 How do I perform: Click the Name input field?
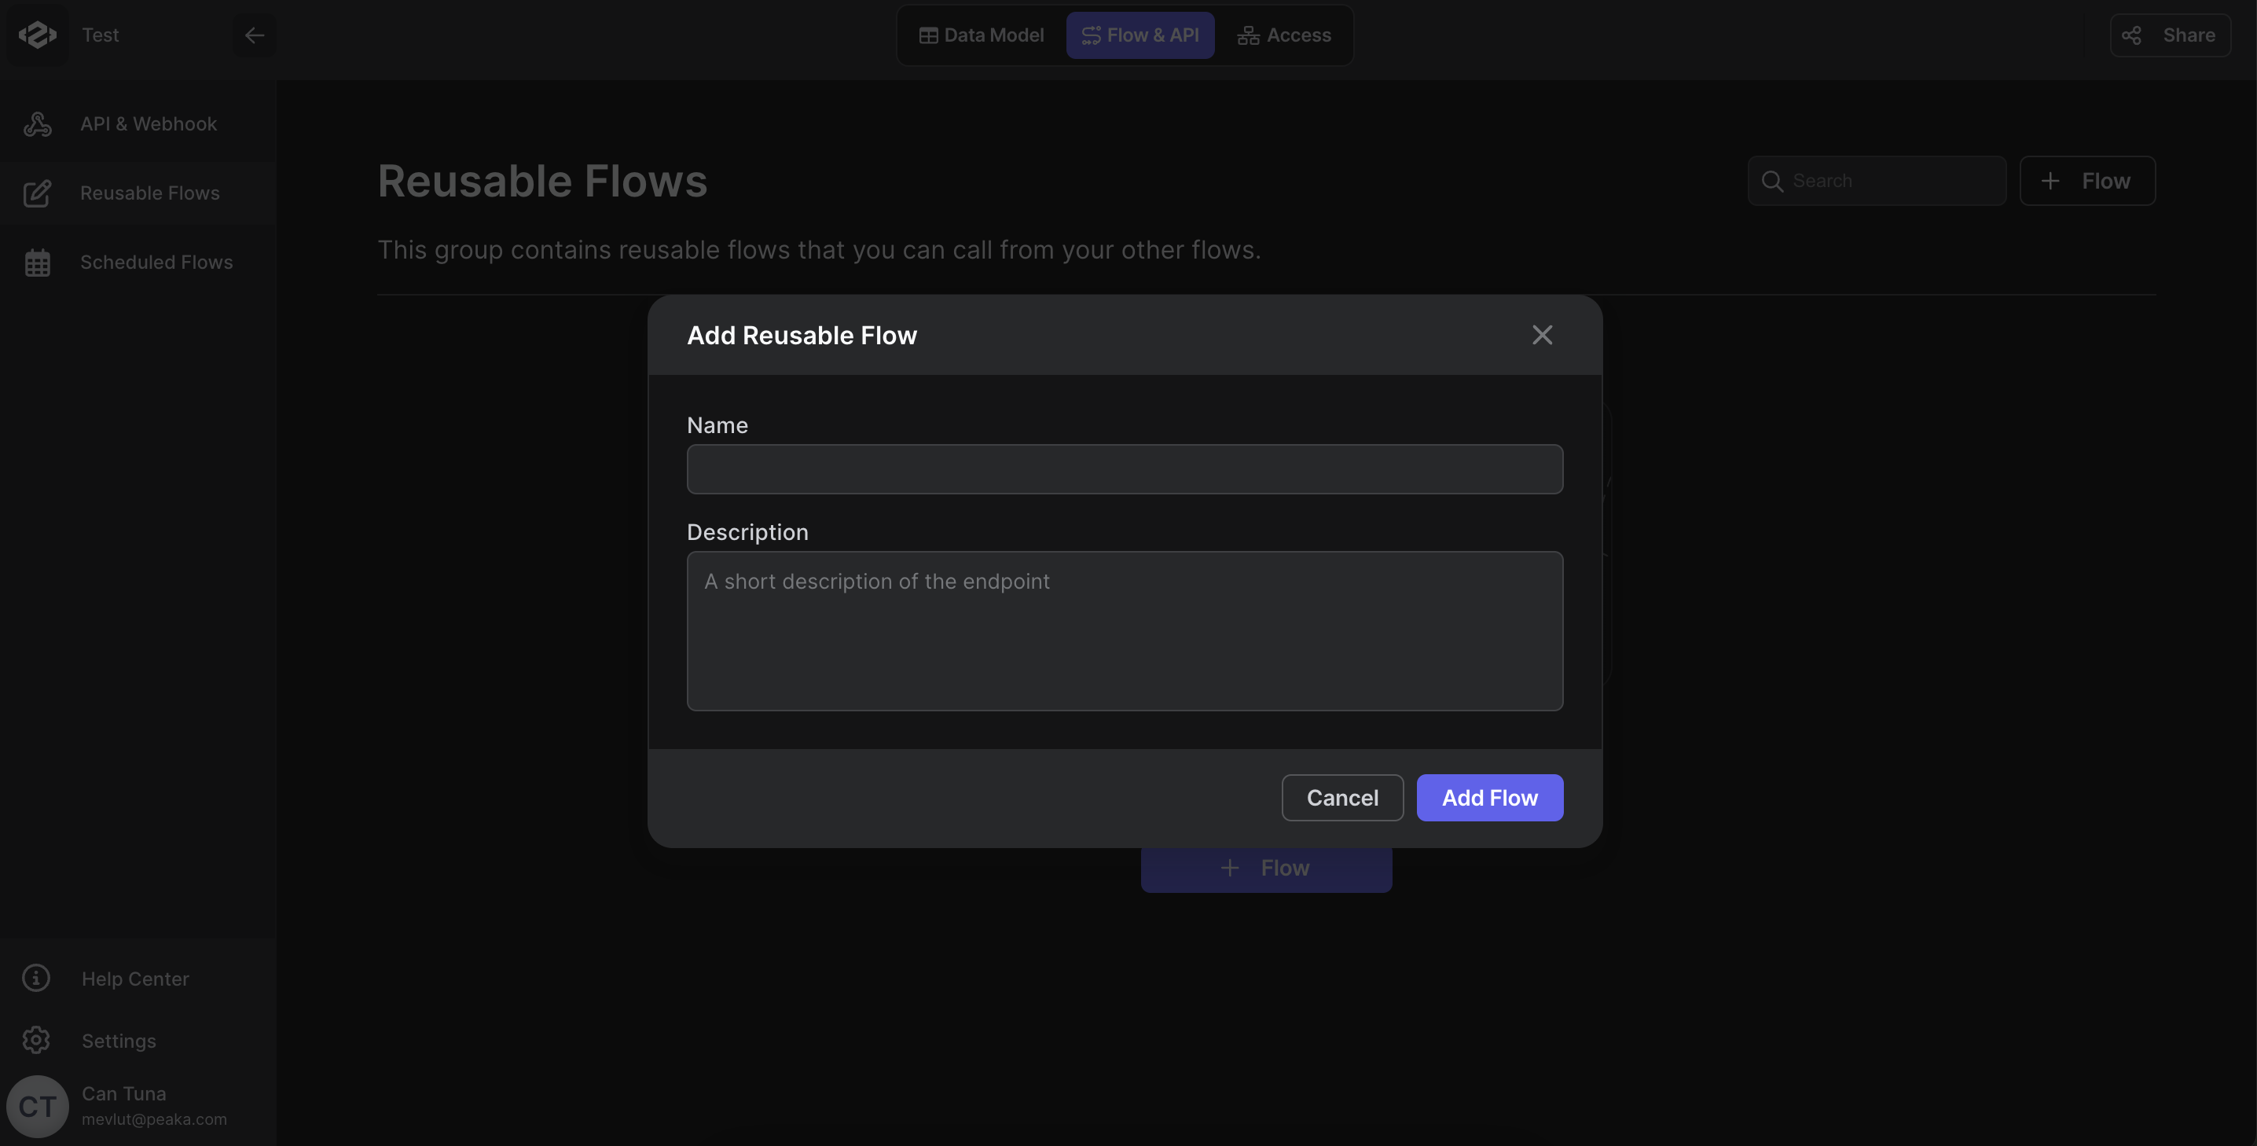(1125, 468)
